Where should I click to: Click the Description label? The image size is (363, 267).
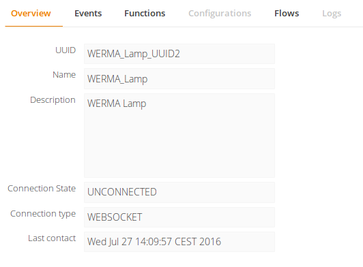tap(53, 100)
